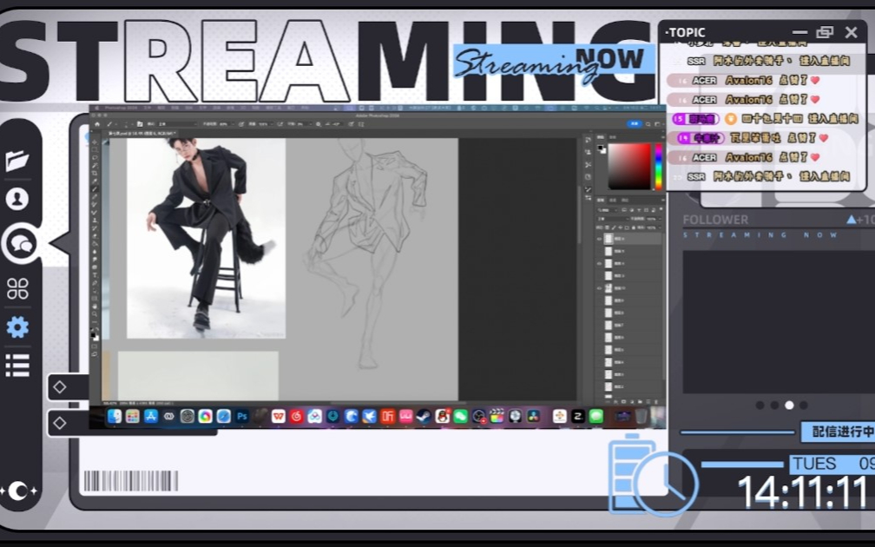Open the 图像 (Image) menu
Screen dimensions: 875x547
click(174, 108)
